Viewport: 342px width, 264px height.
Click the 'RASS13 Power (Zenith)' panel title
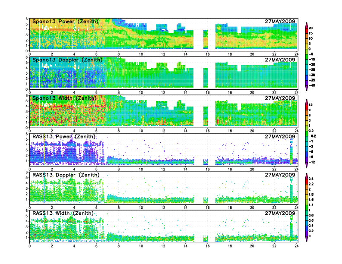click(64, 137)
